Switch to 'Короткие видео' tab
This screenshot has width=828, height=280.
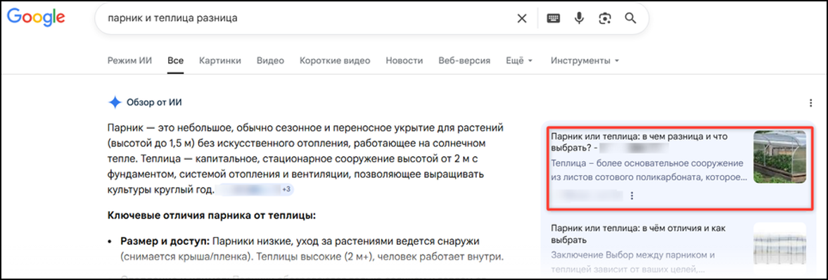coord(335,61)
